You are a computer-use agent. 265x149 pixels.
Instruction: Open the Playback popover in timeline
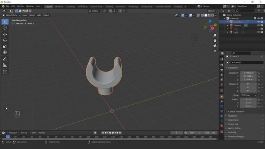pyautogui.click(x=14, y=133)
